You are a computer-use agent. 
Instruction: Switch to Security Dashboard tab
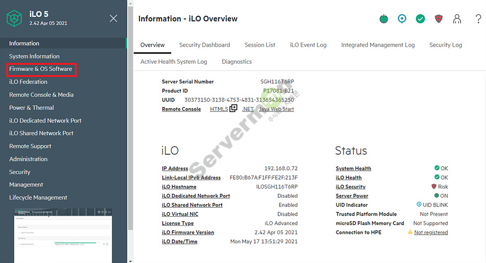[x=205, y=45]
